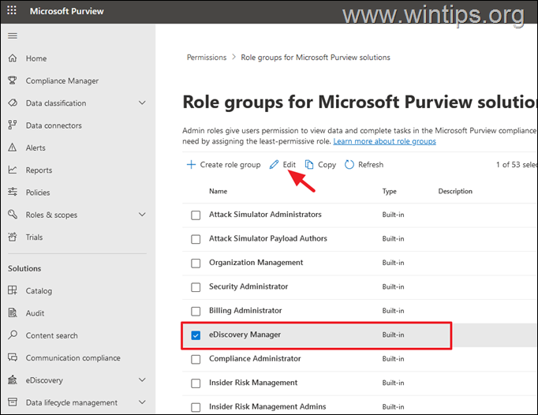
Task: Click the circular Refresh icon
Action: [349, 164]
